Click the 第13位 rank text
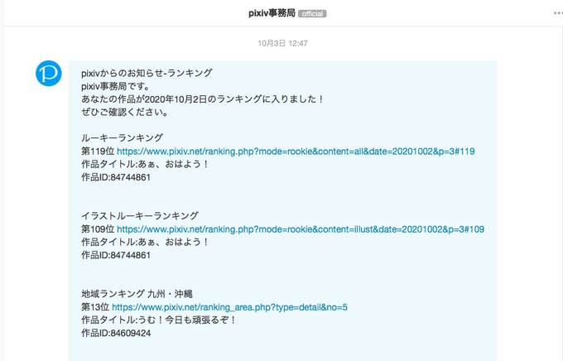563x361 pixels. (95, 307)
